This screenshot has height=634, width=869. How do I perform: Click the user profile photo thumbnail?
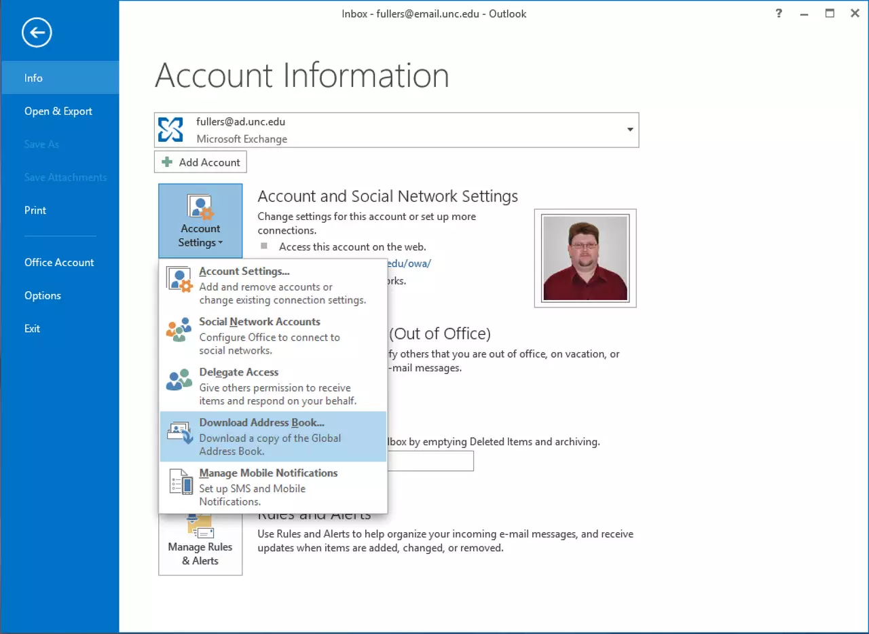pos(585,258)
